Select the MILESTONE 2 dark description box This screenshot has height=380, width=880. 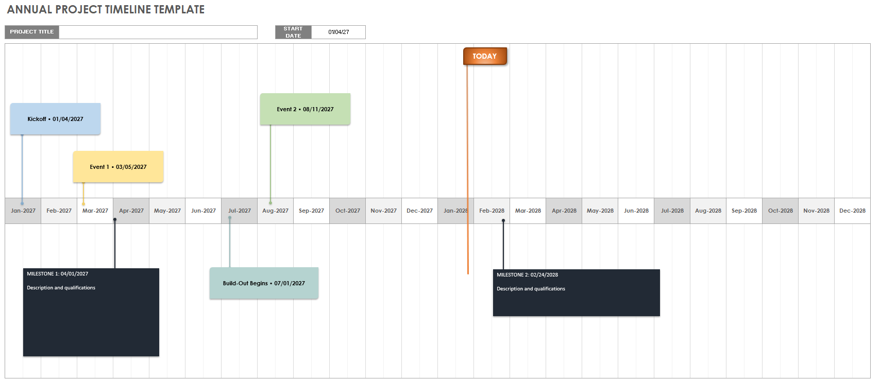click(x=576, y=292)
